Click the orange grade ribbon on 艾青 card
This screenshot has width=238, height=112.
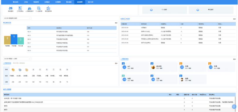coord(180,64)
